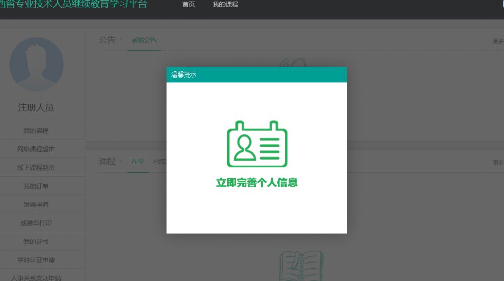
Task: Switch to the 系统公告 tab
Action: pos(144,40)
